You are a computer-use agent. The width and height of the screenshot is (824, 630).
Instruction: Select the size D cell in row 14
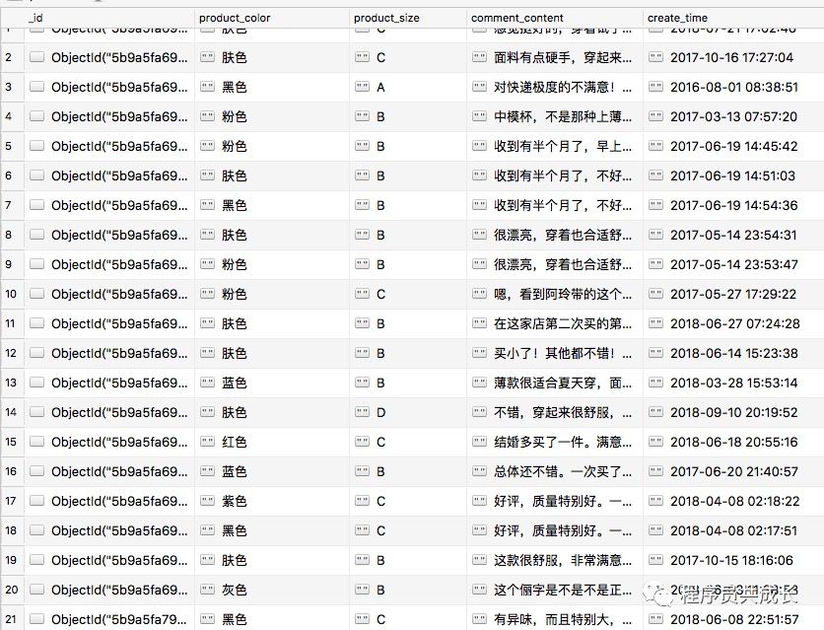coord(408,412)
